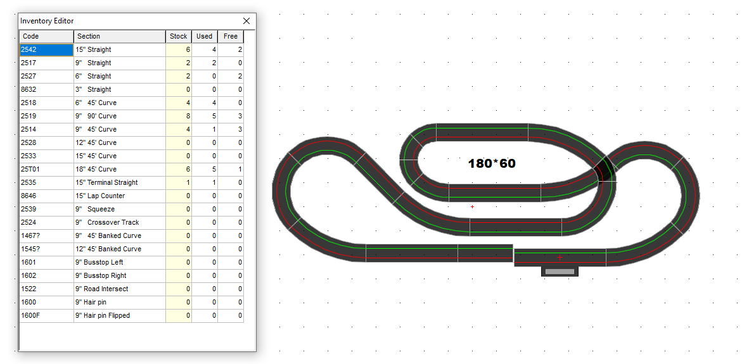
Task: Edit stock value for 6" Straight
Action: click(x=179, y=77)
